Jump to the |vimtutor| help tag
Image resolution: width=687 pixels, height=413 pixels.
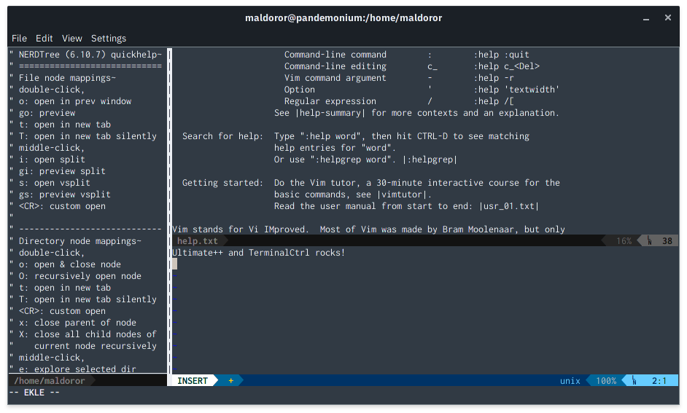(x=403, y=194)
